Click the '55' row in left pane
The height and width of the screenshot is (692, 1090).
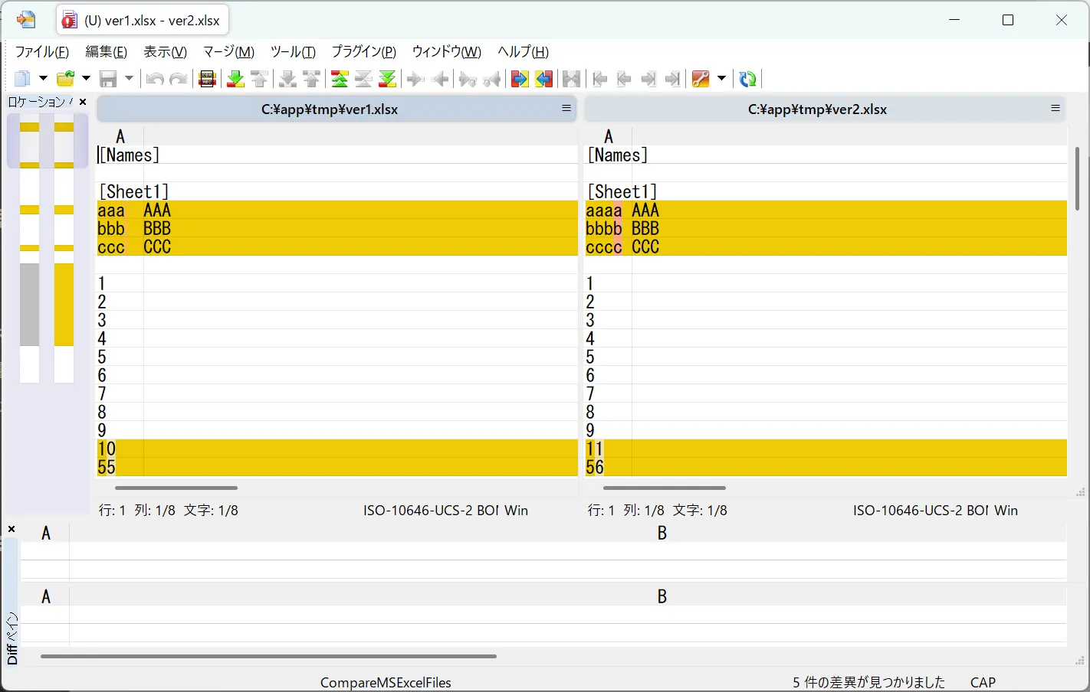pos(337,467)
